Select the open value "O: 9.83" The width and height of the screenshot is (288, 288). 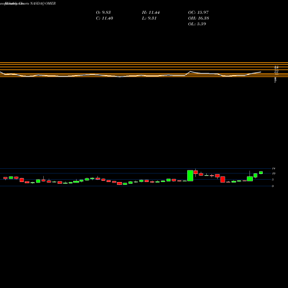pyautogui.click(x=103, y=13)
